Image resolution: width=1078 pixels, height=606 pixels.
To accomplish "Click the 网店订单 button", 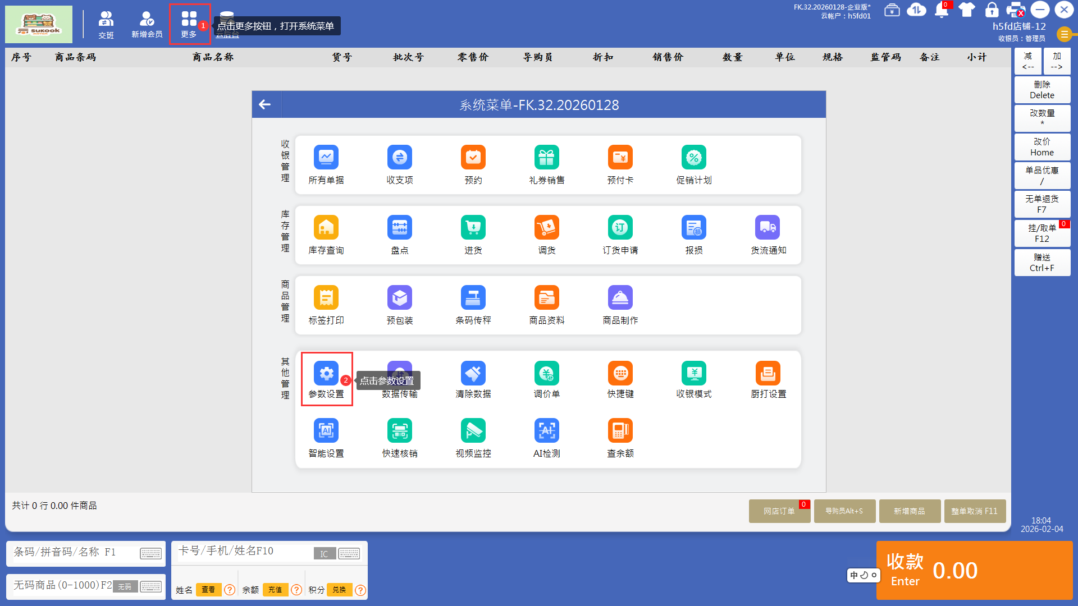I will pos(779,511).
